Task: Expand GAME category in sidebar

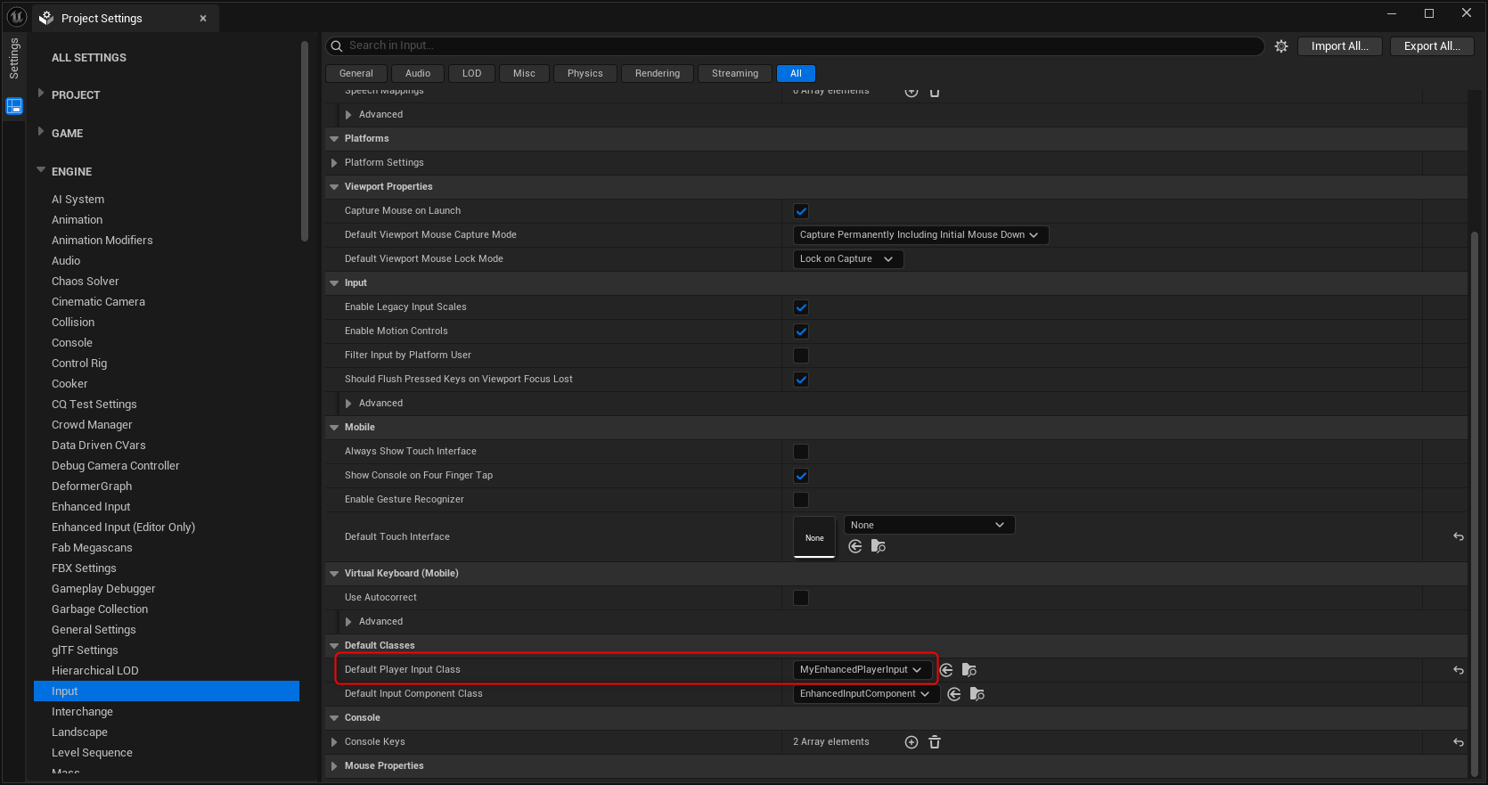Action: (41, 132)
